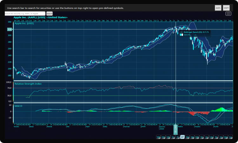The image size is (238, 143).
Task: Click the Apple Inc. [USD] panel label
Action: [24, 23]
